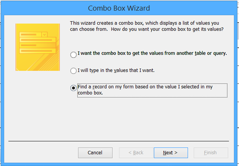The image size is (239, 166).
Task: Cancel the Combo Box Wizard
Action: point(95,153)
